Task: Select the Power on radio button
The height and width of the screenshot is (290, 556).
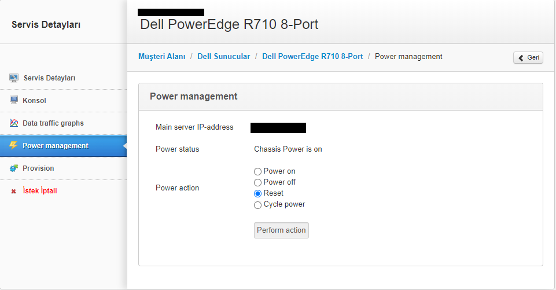Action: pos(258,171)
